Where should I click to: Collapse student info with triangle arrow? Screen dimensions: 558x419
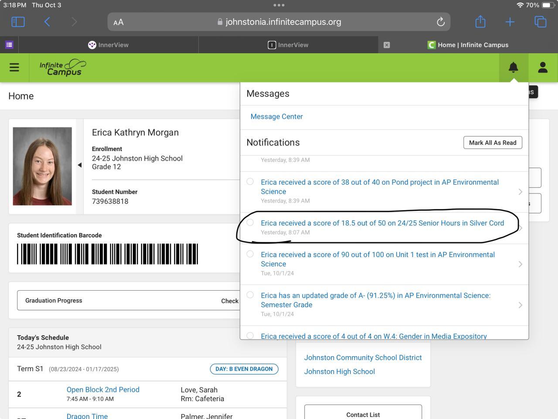tap(79, 165)
